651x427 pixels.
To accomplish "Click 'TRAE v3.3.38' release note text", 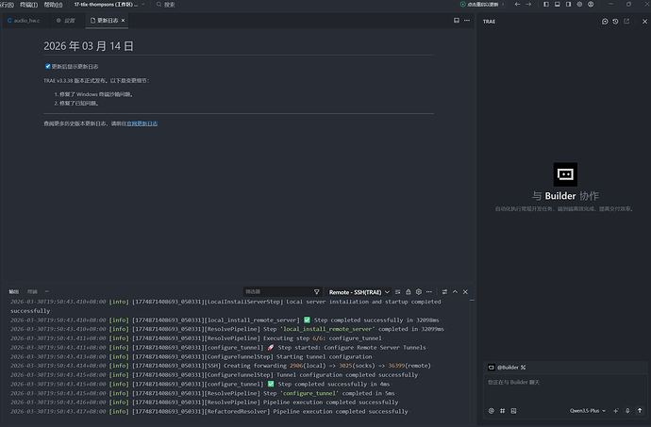I will coord(96,81).
